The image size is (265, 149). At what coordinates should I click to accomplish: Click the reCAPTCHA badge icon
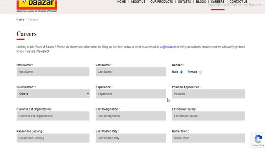click(x=258, y=140)
